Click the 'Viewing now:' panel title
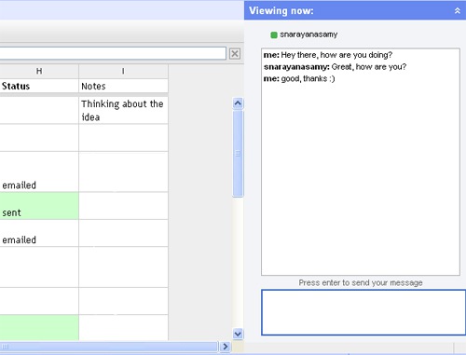466x355 pixels. click(281, 11)
